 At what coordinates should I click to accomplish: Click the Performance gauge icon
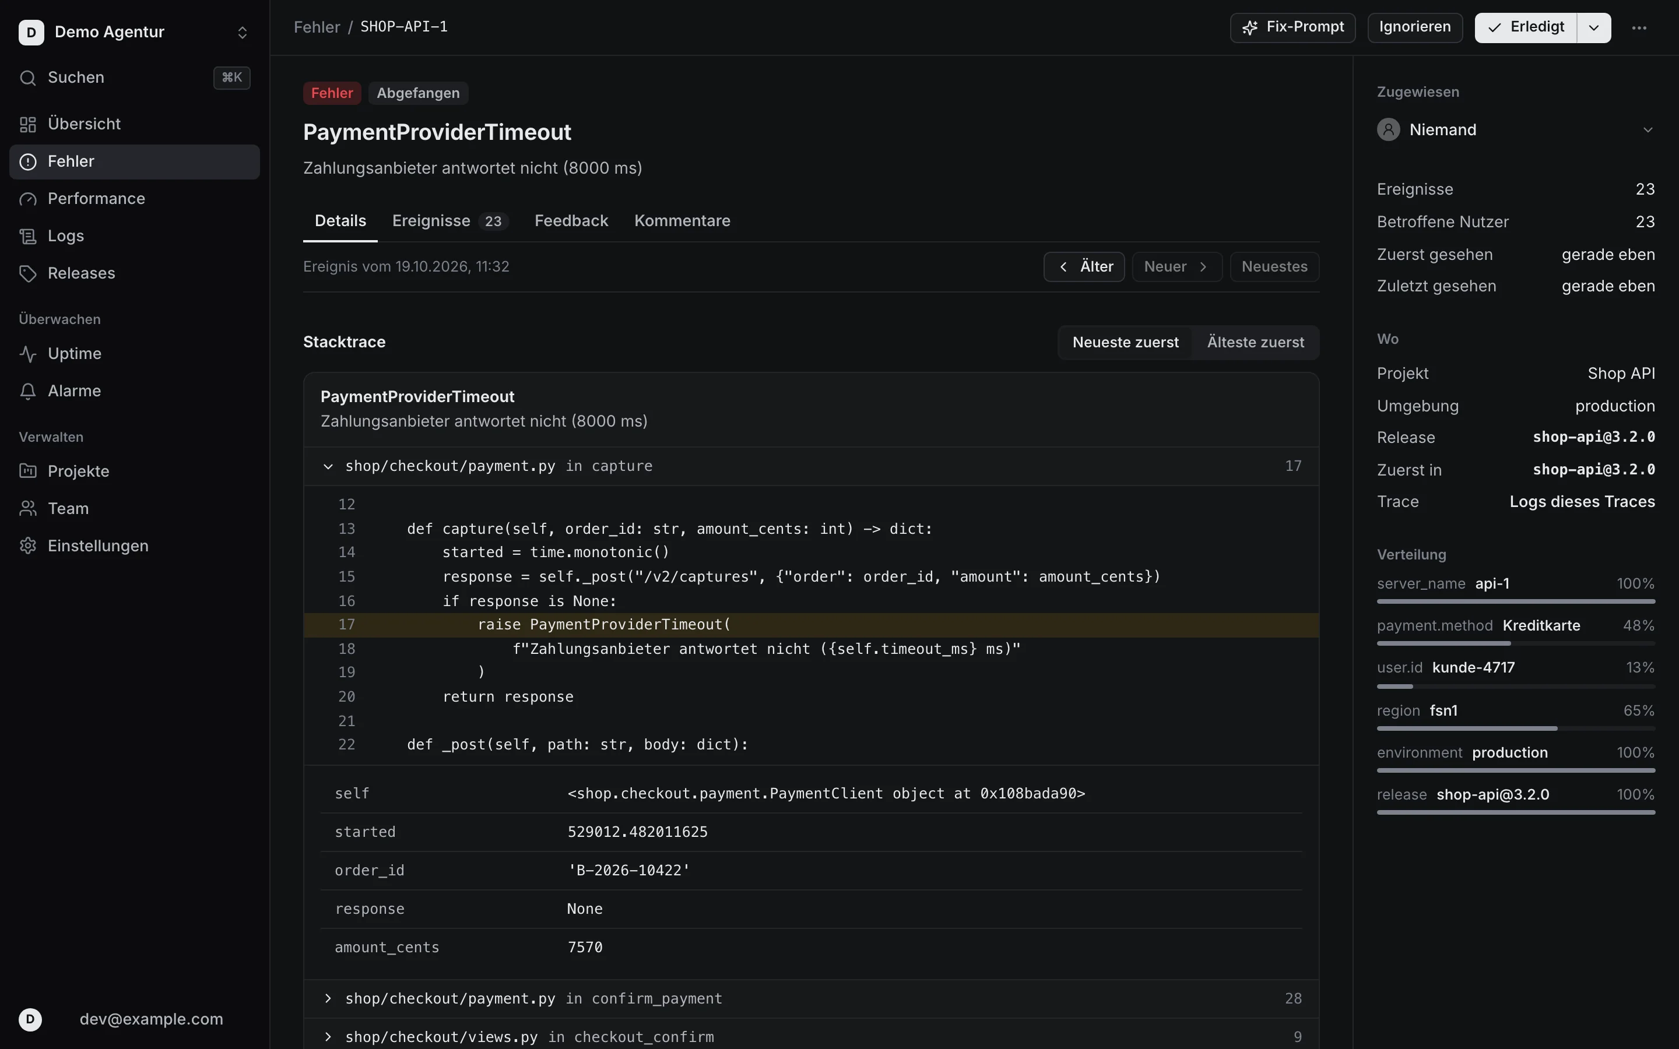click(28, 199)
